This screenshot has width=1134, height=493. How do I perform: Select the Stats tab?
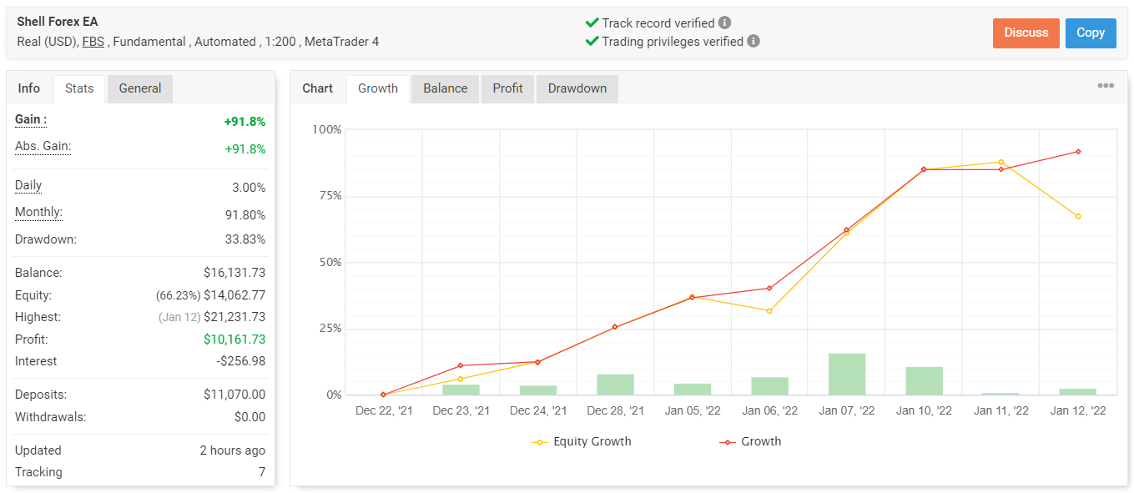[79, 88]
